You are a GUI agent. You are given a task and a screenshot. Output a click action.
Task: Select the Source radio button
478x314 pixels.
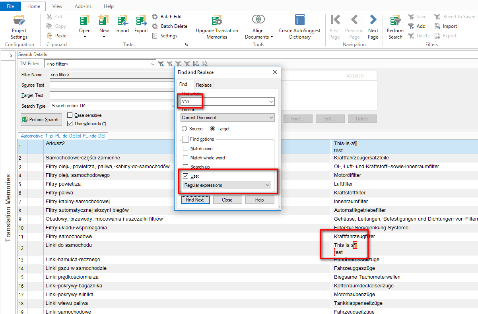(x=185, y=129)
